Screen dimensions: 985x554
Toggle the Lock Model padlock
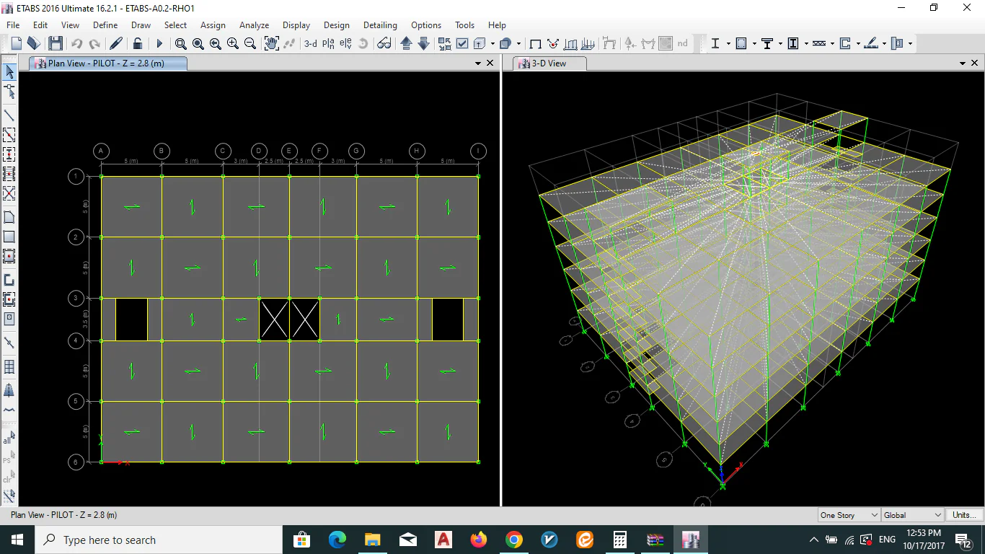coord(137,44)
